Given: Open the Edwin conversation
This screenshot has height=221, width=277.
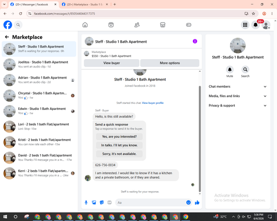Looking at the screenshot, I should (39, 111).
